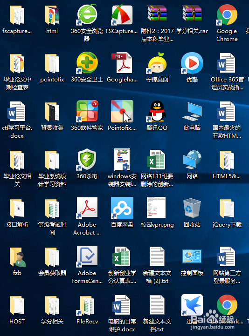Open the fscapture folder icon
Image resolution: width=249 pixels, height=336 pixels.
17,15
